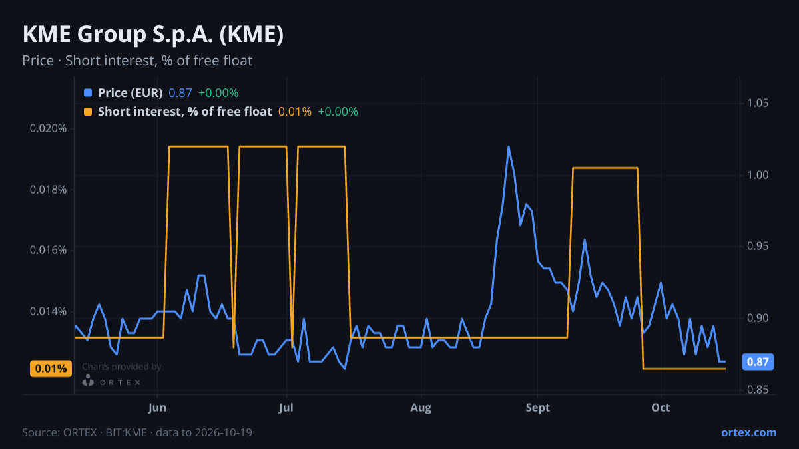
Task: Click the blue Price legend color square
Action: click(x=88, y=92)
